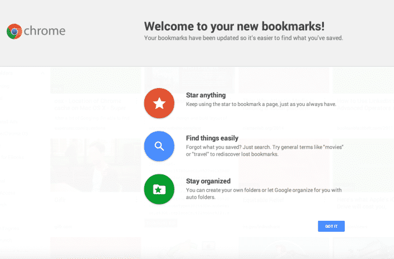This screenshot has width=394, height=259.
Task: Click the red star bookmark icon
Action: tap(159, 104)
